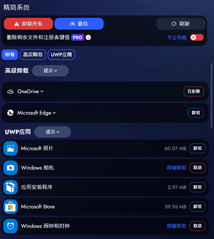Click the Windows 闹钟和时钟 clock icon
The width and height of the screenshot is (214, 239).
(x=11, y=226)
